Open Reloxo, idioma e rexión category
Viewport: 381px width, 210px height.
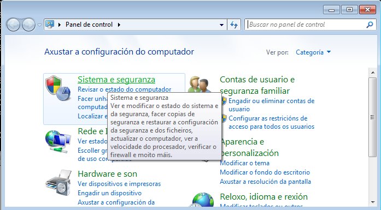pyautogui.click(x=263, y=197)
